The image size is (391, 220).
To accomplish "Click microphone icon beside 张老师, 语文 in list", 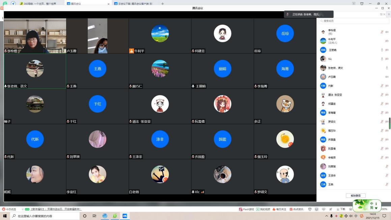I will point(387,68).
